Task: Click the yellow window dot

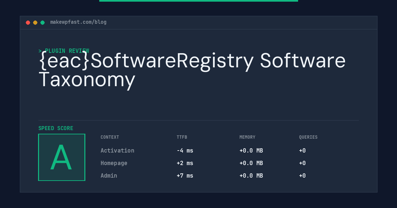Action: (x=35, y=22)
